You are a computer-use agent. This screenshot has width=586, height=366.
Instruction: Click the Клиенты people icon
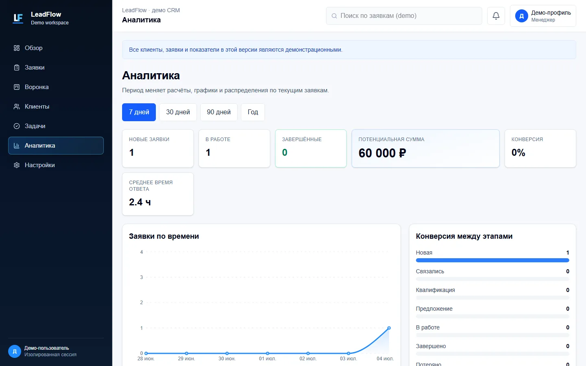[17, 107]
